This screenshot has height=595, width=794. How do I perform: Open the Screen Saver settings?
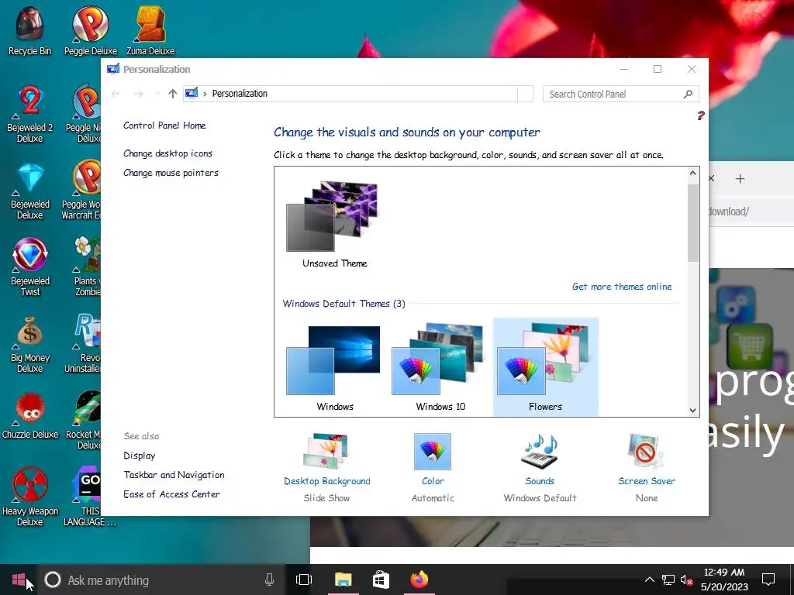pyautogui.click(x=646, y=468)
